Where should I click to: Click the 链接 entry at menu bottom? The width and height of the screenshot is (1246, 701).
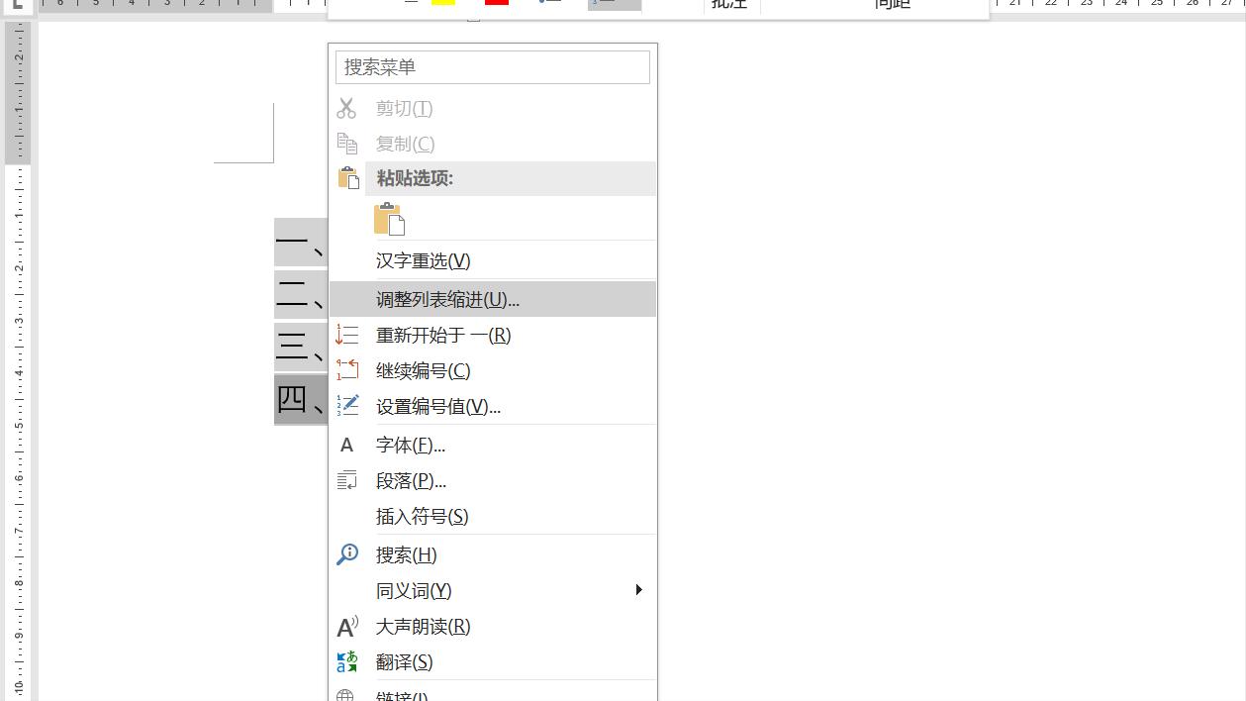493,694
